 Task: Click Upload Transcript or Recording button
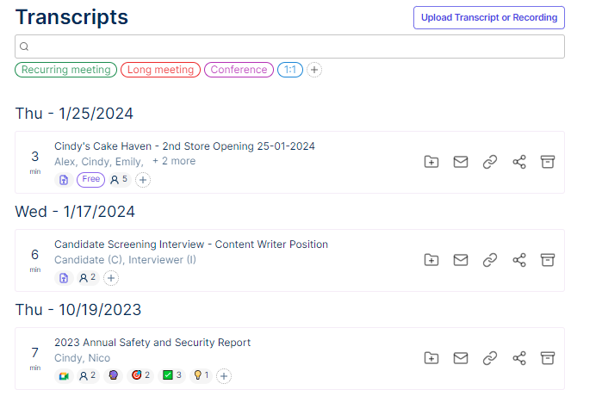point(488,17)
